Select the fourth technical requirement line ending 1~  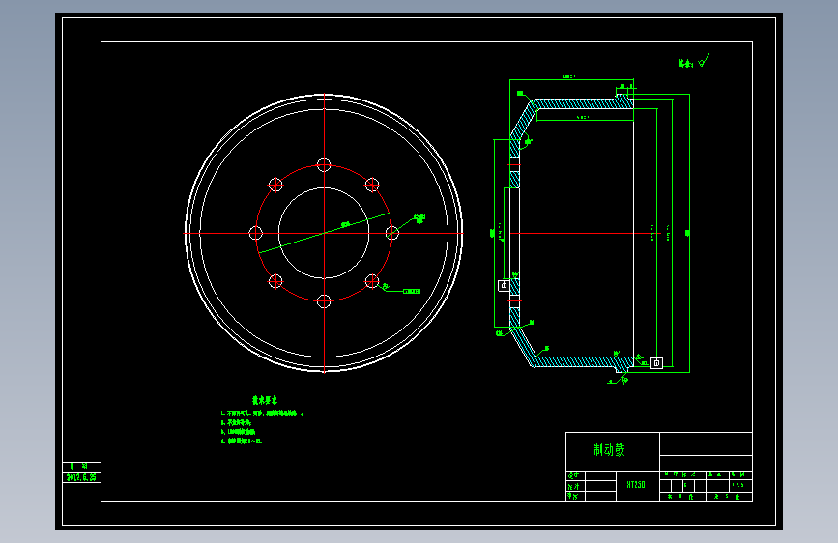[242, 441]
